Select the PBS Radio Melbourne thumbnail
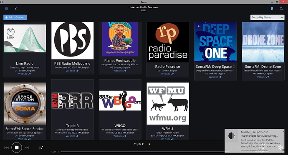Image resolution: width=288 pixels, height=155 pixels. pyautogui.click(x=72, y=41)
